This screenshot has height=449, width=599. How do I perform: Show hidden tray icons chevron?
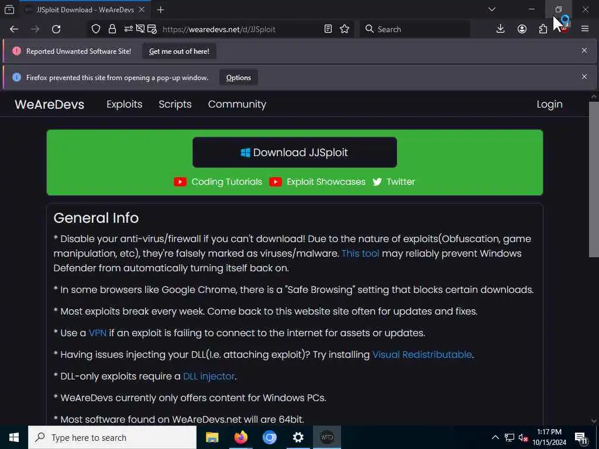pos(495,437)
